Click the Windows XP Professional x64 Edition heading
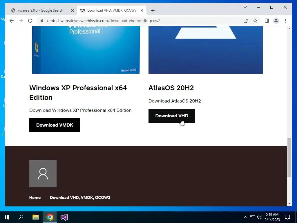Screen dimensions: 297x223 (78, 93)
